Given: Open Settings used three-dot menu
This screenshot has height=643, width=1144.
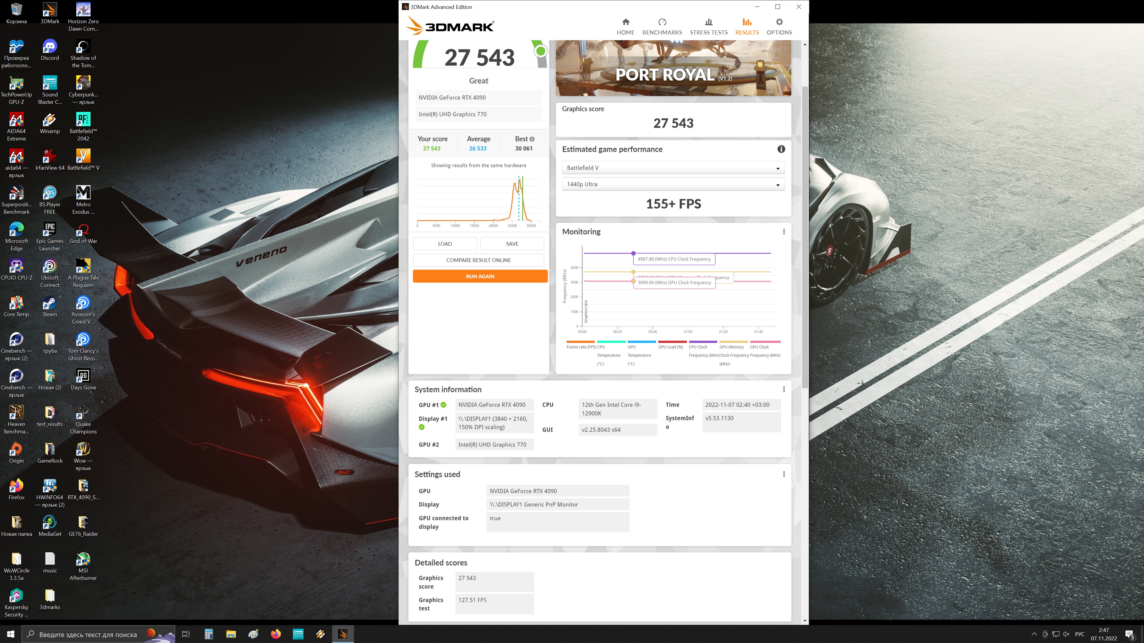Looking at the screenshot, I should pos(784,474).
